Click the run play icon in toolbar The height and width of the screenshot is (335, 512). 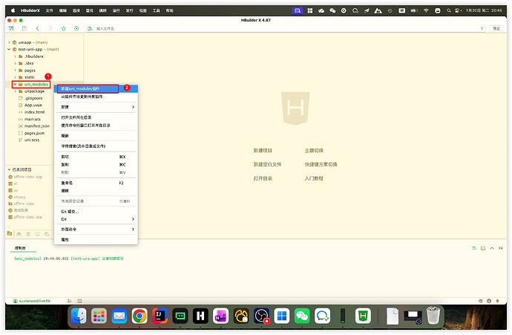click(76, 27)
